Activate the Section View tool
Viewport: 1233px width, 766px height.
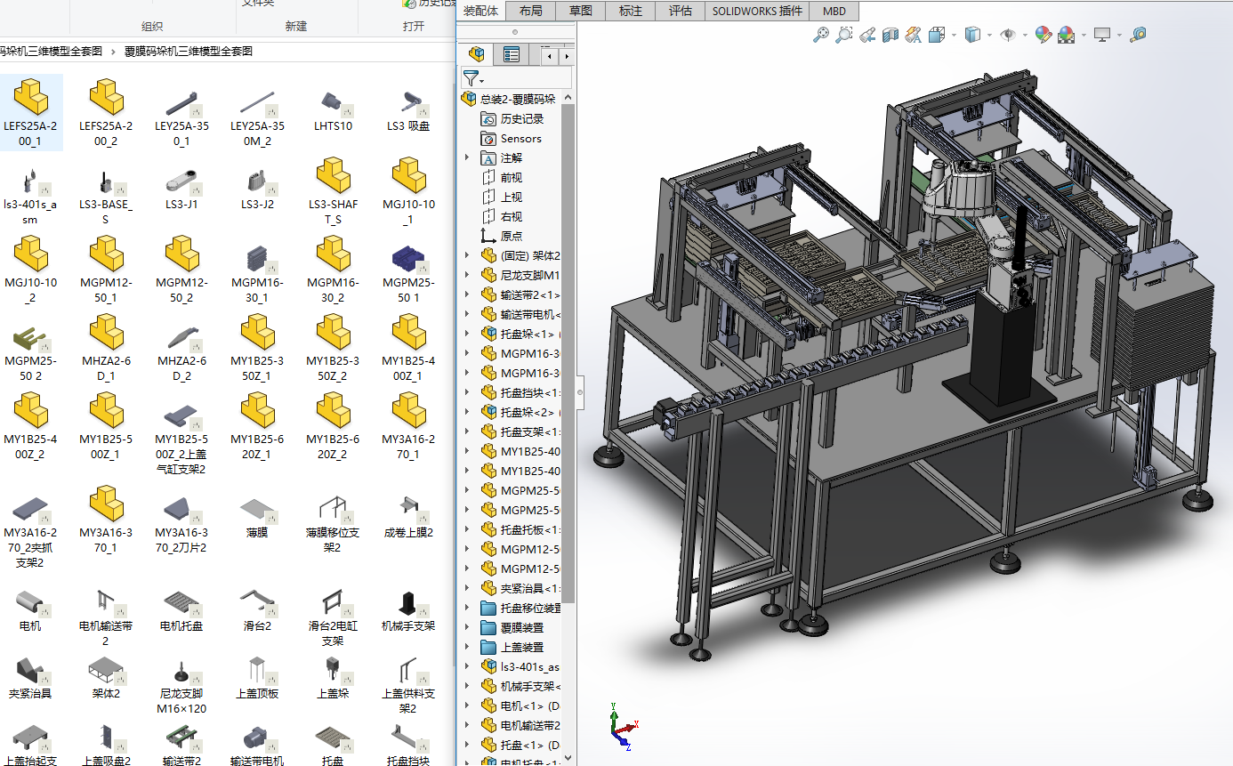click(x=890, y=35)
